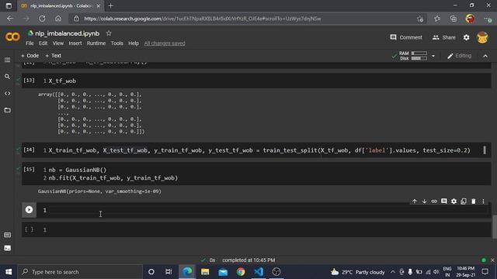497x279 pixels.
Task: Delete the current cell with trash icon
Action: pos(473,201)
